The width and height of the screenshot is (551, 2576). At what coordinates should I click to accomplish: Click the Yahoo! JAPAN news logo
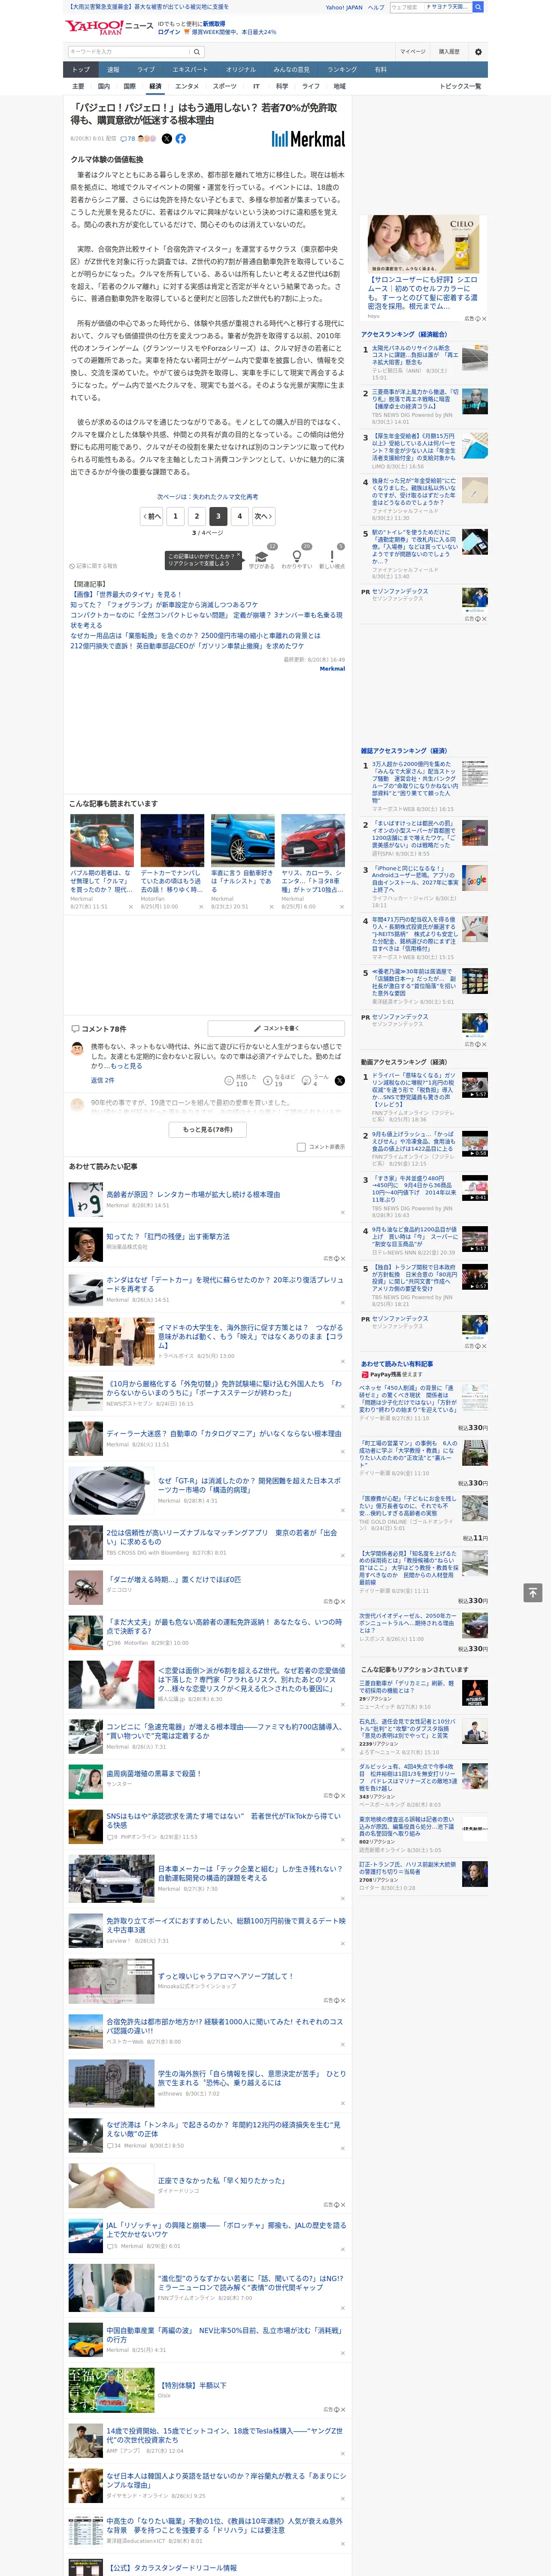coord(109,27)
